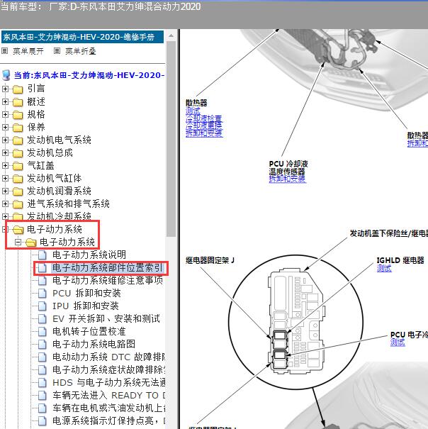Expand the 进气系统和排气系统 tree node
Image resolution: width=428 pixels, height=429 pixels.
pyautogui.click(x=5, y=204)
